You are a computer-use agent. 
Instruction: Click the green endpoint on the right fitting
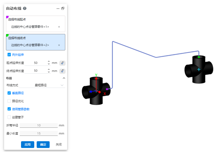point(199,57)
